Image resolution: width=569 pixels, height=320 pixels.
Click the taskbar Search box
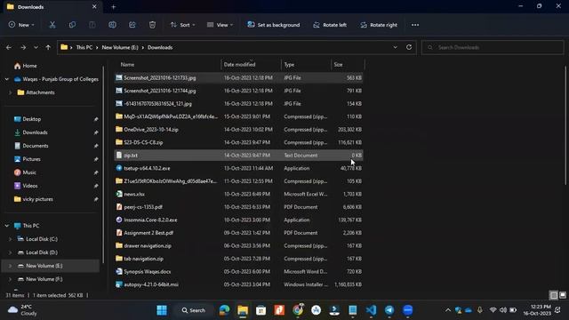point(194,310)
